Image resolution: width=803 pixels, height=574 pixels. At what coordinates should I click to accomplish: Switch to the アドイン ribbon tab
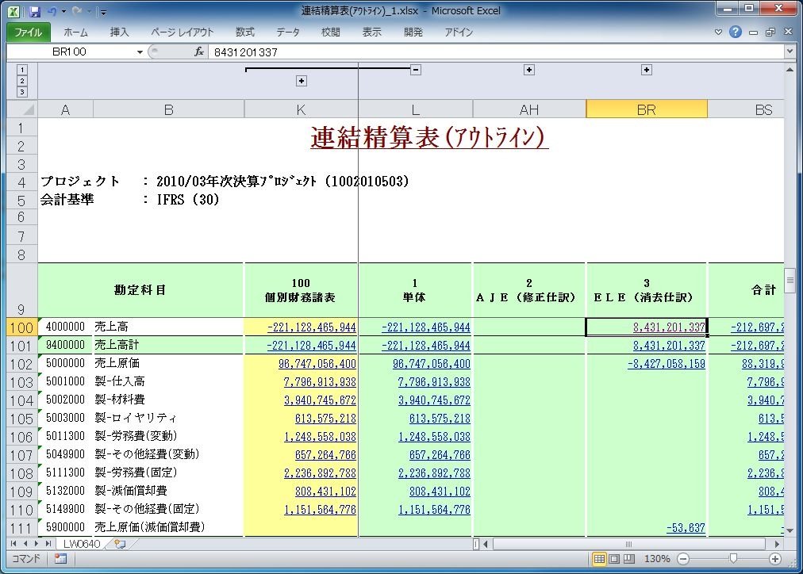[459, 33]
